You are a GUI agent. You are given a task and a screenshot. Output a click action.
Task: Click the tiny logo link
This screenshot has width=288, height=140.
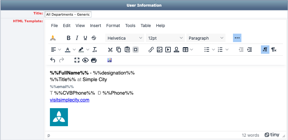point(272,135)
